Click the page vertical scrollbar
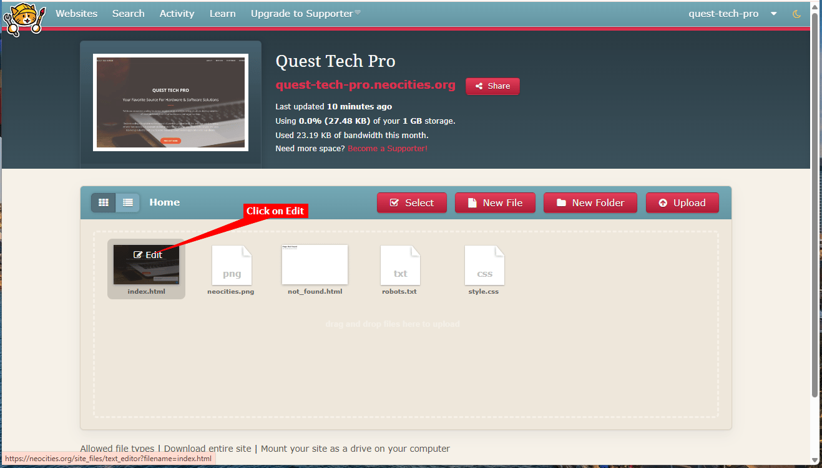Screen dimensions: 822x468 coord(815,206)
